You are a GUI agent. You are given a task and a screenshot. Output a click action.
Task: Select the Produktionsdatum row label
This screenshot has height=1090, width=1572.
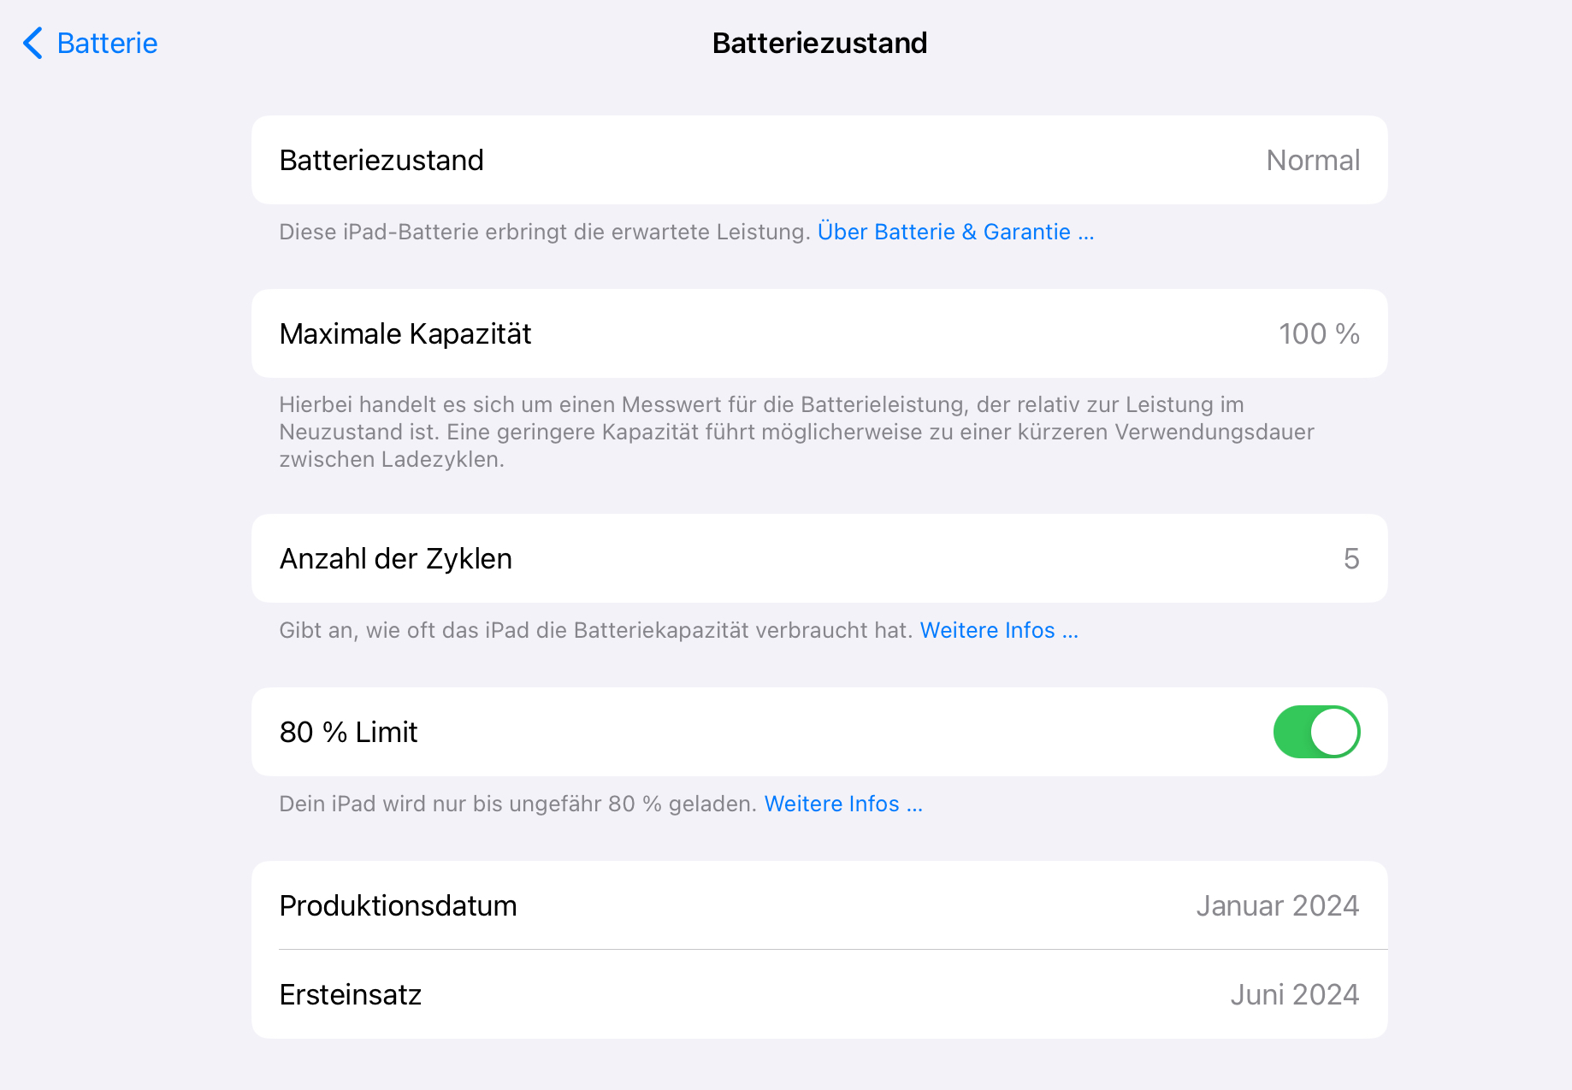[399, 905]
